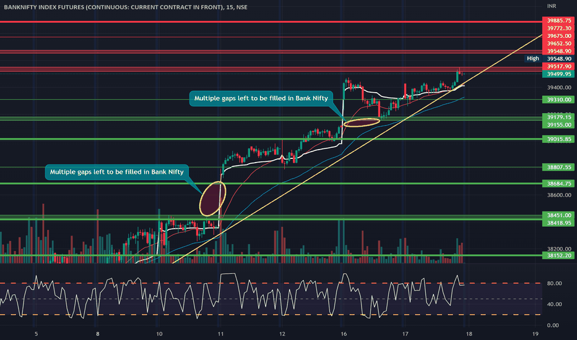Click the flat gap ellipse near 39155
The height and width of the screenshot is (340, 577).
[362, 122]
